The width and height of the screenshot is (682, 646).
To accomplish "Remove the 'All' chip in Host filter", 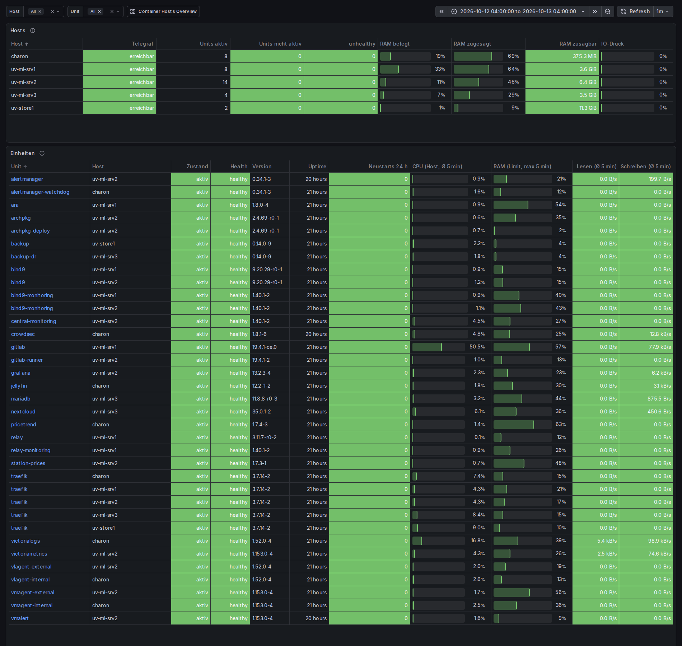I will point(40,11).
